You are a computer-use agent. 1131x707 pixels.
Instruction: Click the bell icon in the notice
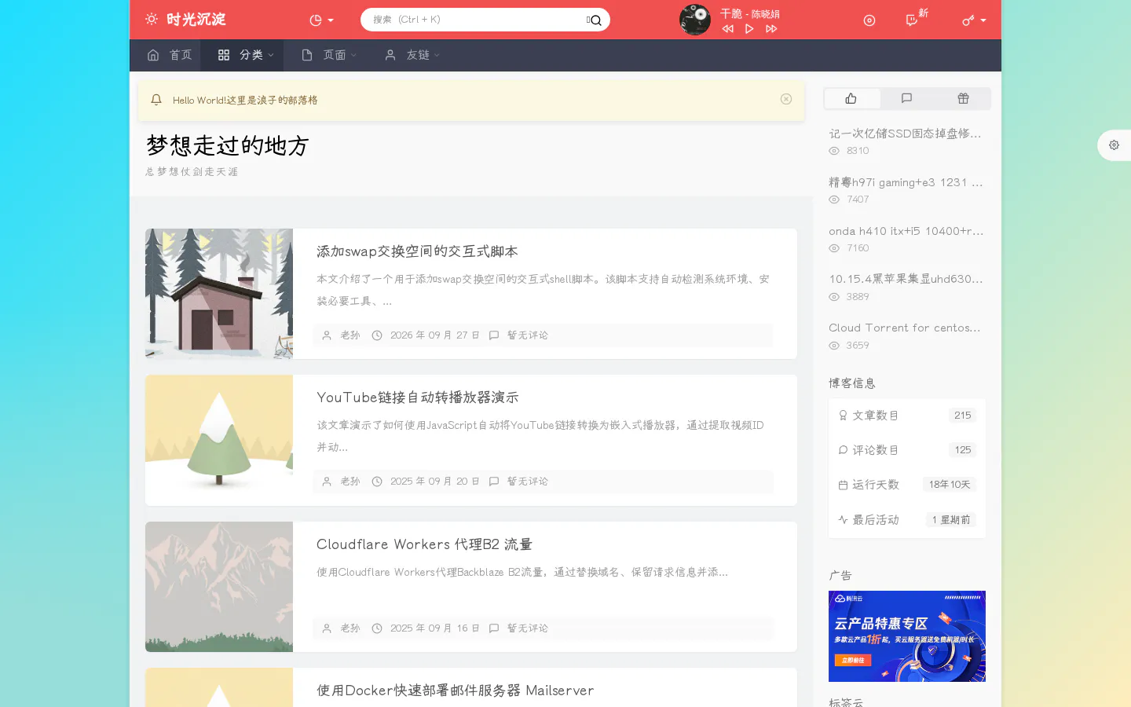coord(156,100)
